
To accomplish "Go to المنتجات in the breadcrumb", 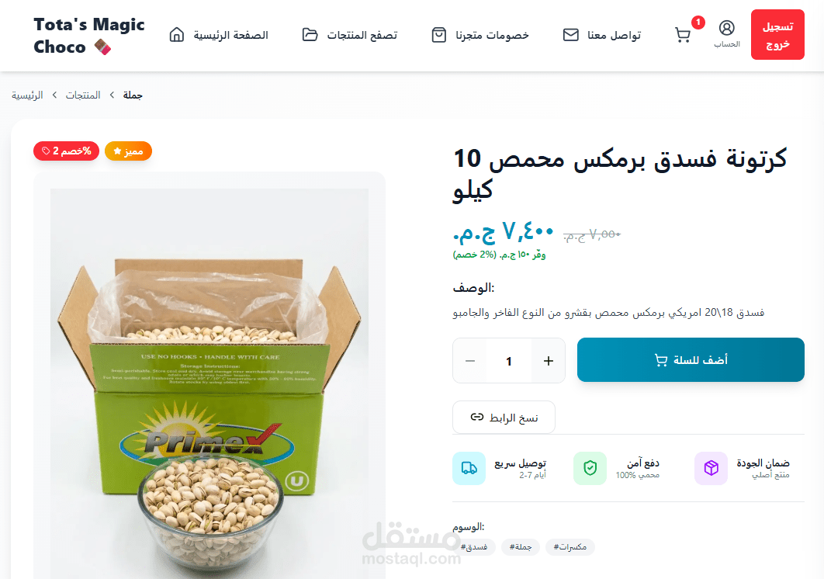I will click(x=83, y=95).
